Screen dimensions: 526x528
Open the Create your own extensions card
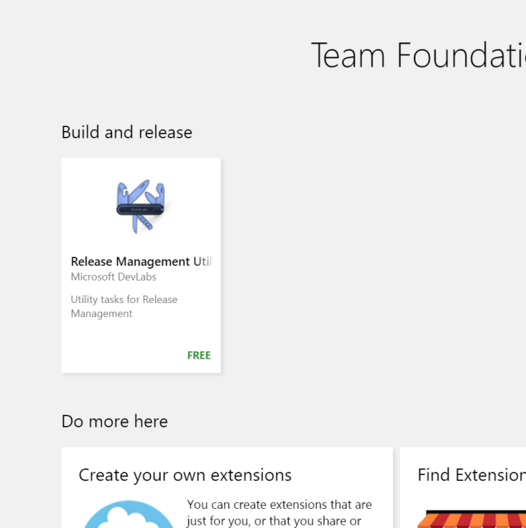tap(227, 487)
